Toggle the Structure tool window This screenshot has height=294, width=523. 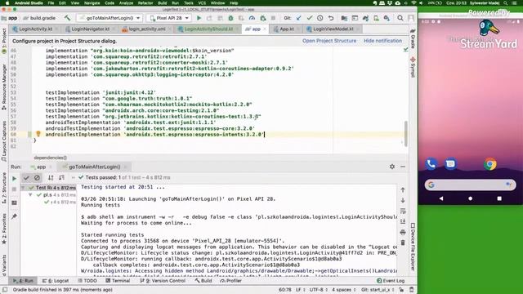click(x=4, y=189)
